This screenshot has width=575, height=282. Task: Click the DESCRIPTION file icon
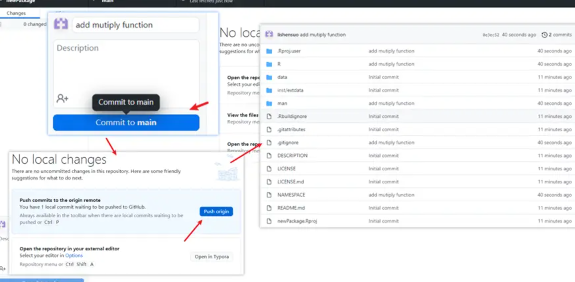(x=269, y=156)
